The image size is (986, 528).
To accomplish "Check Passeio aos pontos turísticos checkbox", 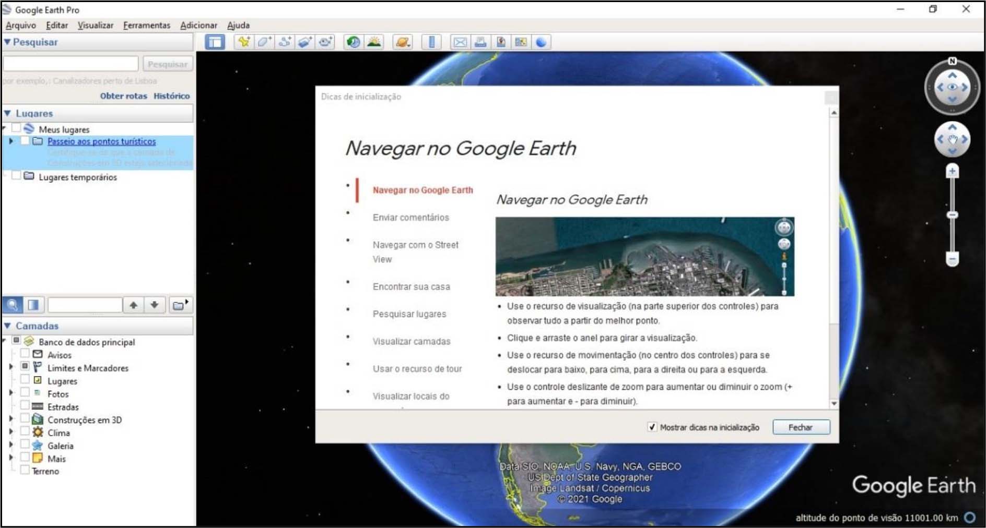I will point(25,141).
